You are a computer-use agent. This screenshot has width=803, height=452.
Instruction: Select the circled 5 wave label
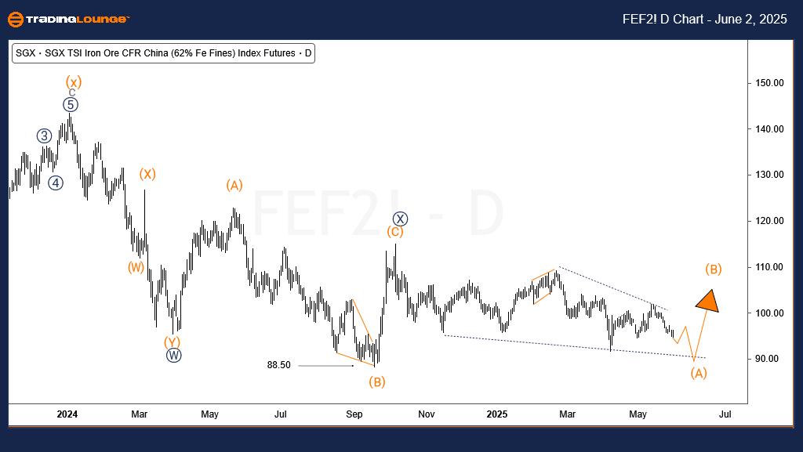[x=71, y=104]
